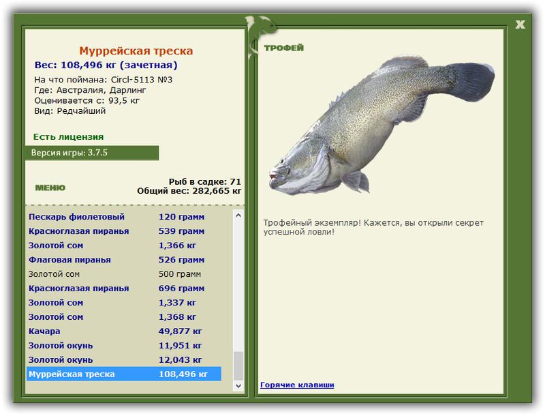The height and width of the screenshot is (416, 545).
Task: Select Пескарь фиолетовый 120 грамм entry
Action: coord(124,217)
